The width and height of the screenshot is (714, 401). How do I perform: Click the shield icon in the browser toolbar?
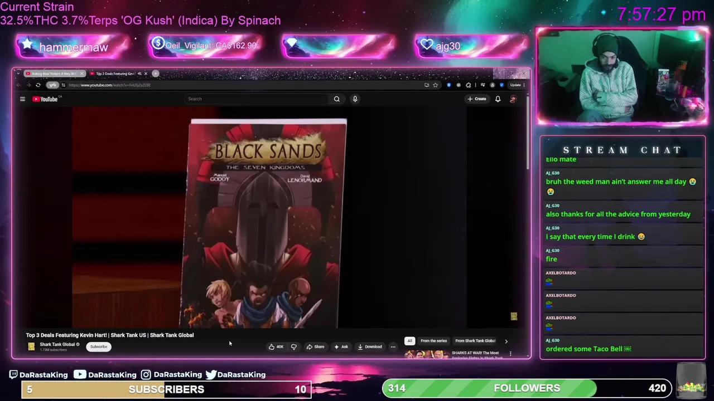(449, 85)
